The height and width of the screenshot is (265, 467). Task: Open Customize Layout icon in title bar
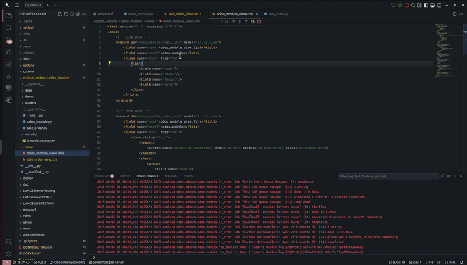[x=420, y=5]
